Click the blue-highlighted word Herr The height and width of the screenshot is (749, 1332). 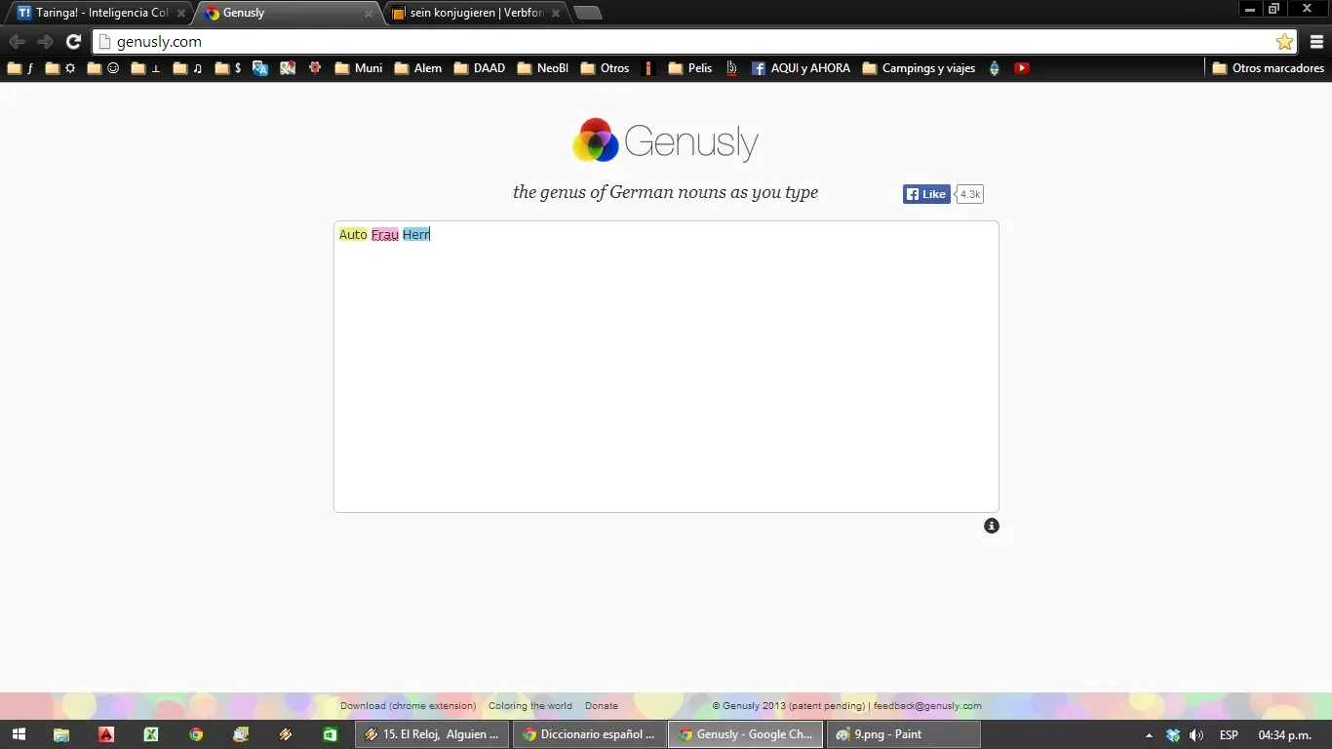[416, 235]
